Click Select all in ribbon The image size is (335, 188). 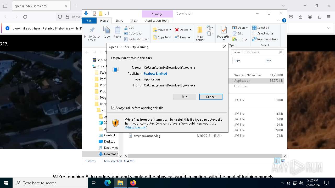[x=261, y=28]
